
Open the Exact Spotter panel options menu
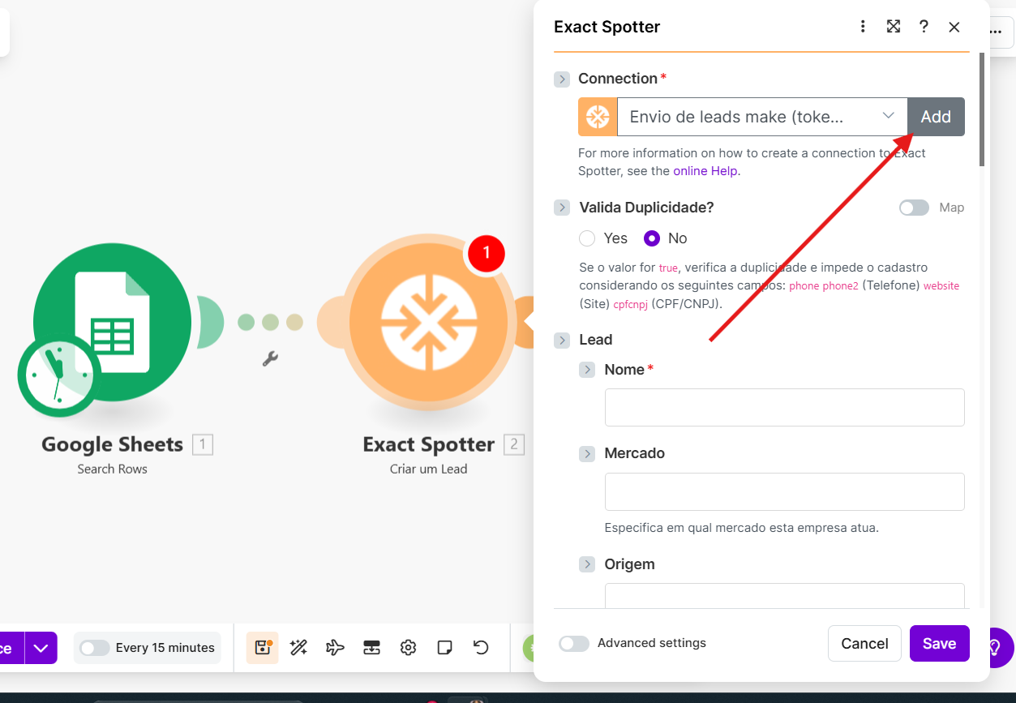click(x=863, y=27)
